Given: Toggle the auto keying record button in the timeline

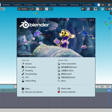Looking at the screenshot, I should click(x=15, y=87).
